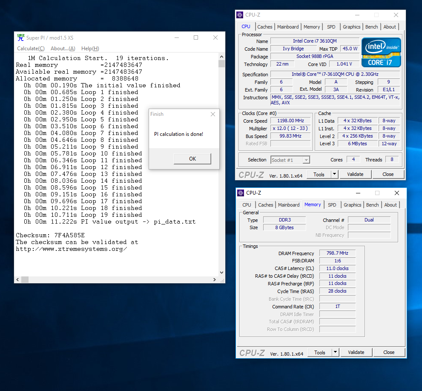The image size is (422, 391).
Task: Close the Super PI window
Action: (215, 38)
